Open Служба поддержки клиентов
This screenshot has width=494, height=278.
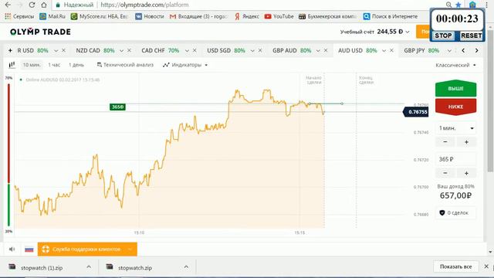pos(87,249)
